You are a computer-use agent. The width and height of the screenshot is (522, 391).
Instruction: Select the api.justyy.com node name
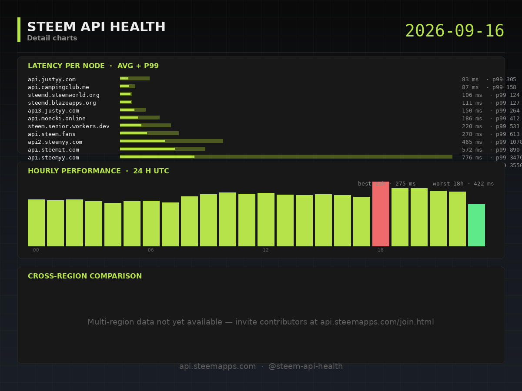pyautogui.click(x=52, y=80)
